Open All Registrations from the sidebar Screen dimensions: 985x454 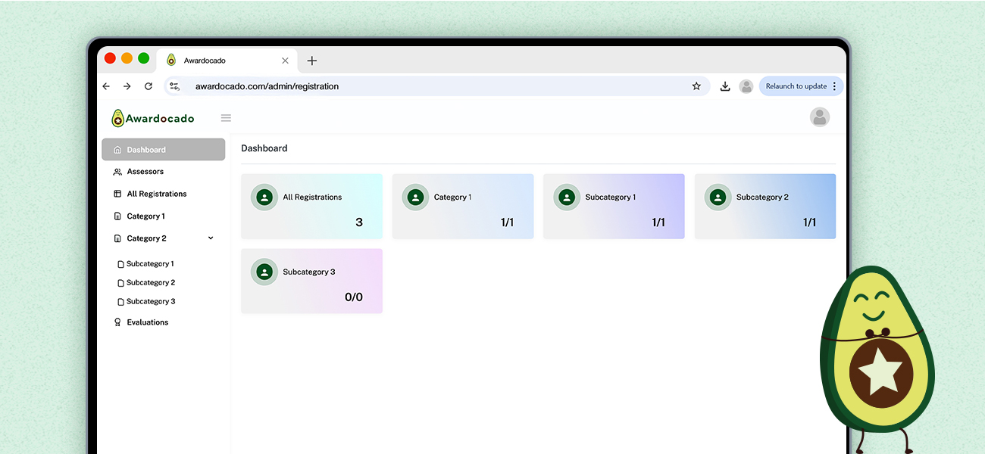[x=156, y=194]
